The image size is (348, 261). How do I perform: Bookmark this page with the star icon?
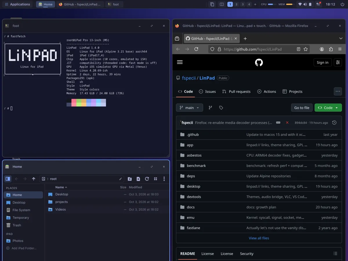click(305, 49)
